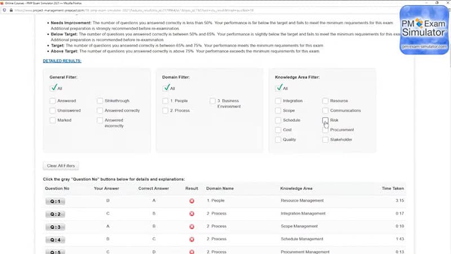Open details for question Q:3
The width and height of the screenshot is (451, 254).
pyautogui.click(x=55, y=228)
